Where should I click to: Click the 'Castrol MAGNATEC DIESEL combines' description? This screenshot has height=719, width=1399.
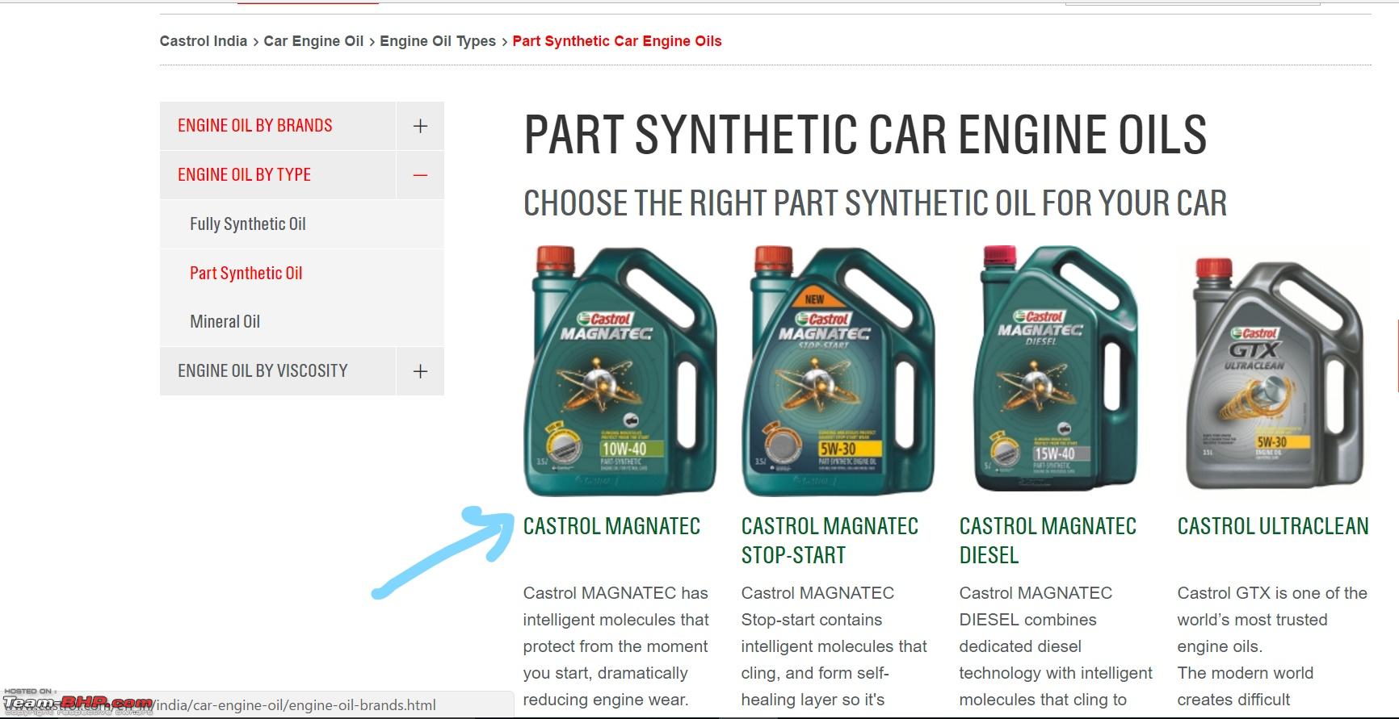click(1056, 646)
